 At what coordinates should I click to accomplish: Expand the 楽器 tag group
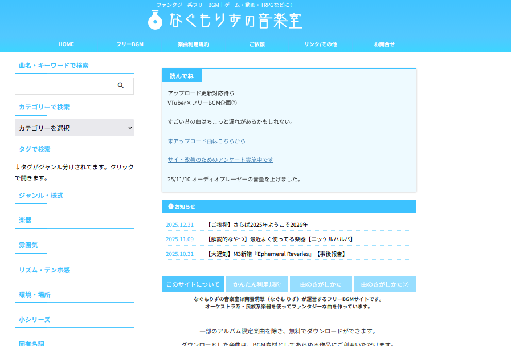point(25,220)
